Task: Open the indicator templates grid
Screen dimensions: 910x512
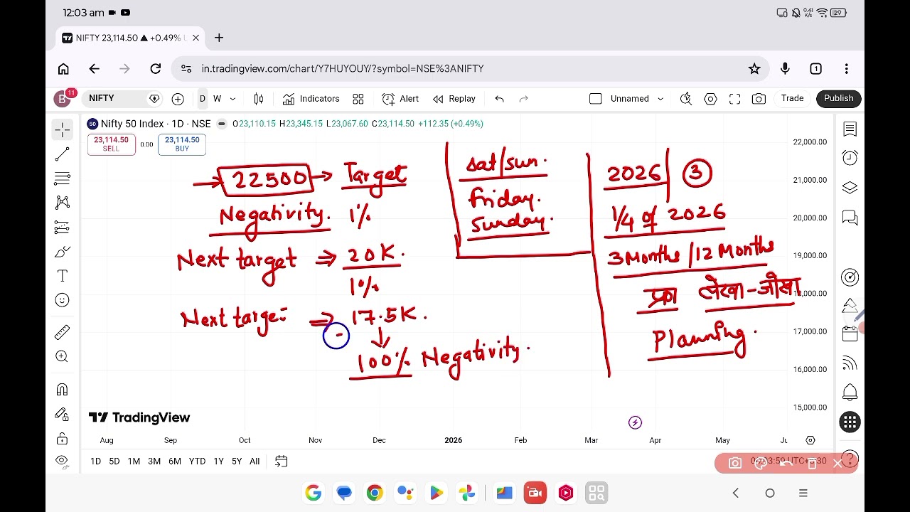Action: [358, 99]
